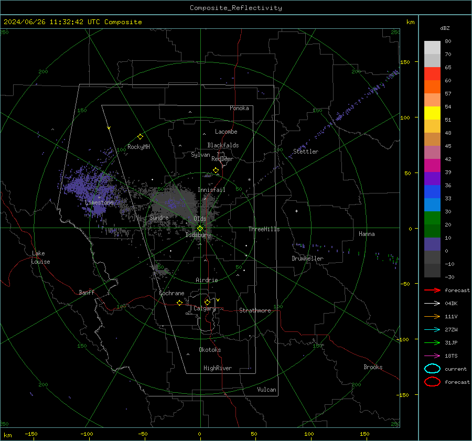Click the magenta 18TS arrow in legend

tap(432, 356)
